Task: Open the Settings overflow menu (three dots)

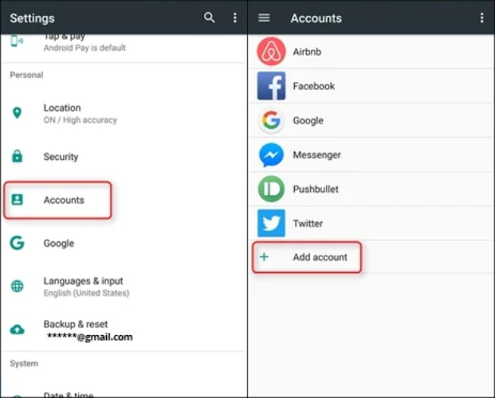Action: [234, 18]
